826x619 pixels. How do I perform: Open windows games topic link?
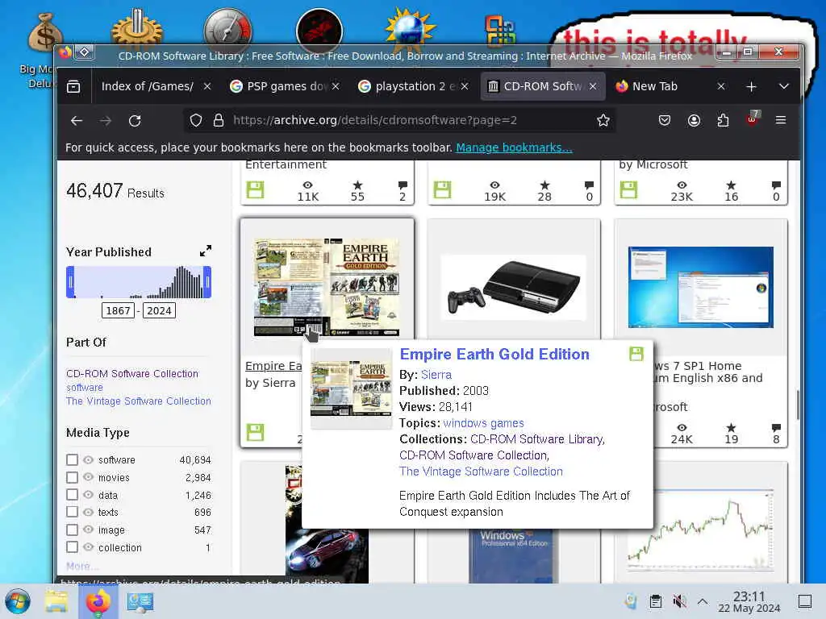pos(484,423)
